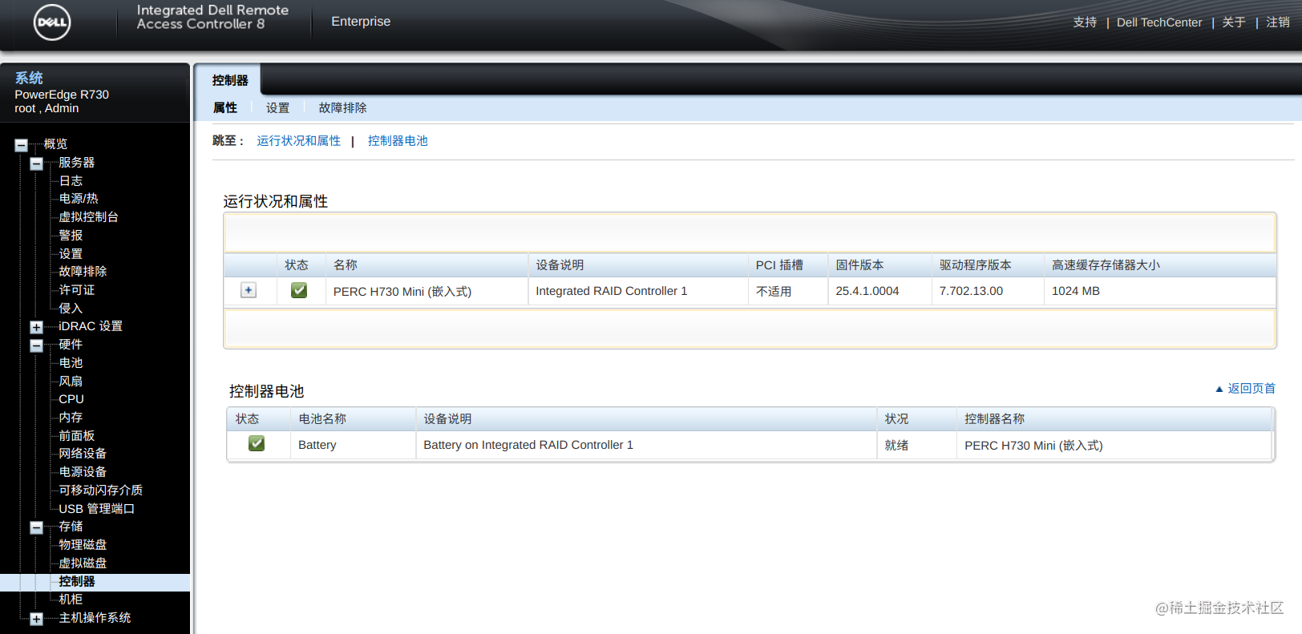Expand the iDRAC 设置 tree node
Screen dimensions: 1302x634
36,327
